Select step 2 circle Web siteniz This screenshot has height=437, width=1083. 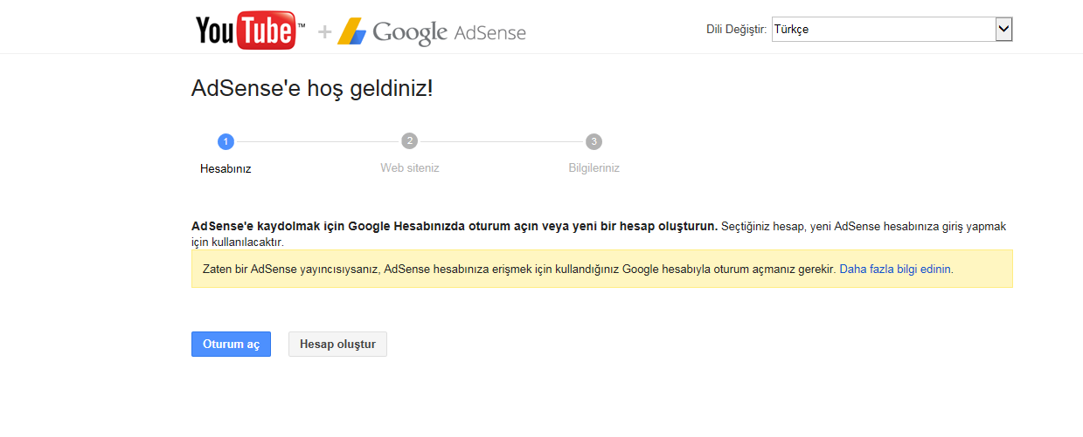[x=409, y=141]
